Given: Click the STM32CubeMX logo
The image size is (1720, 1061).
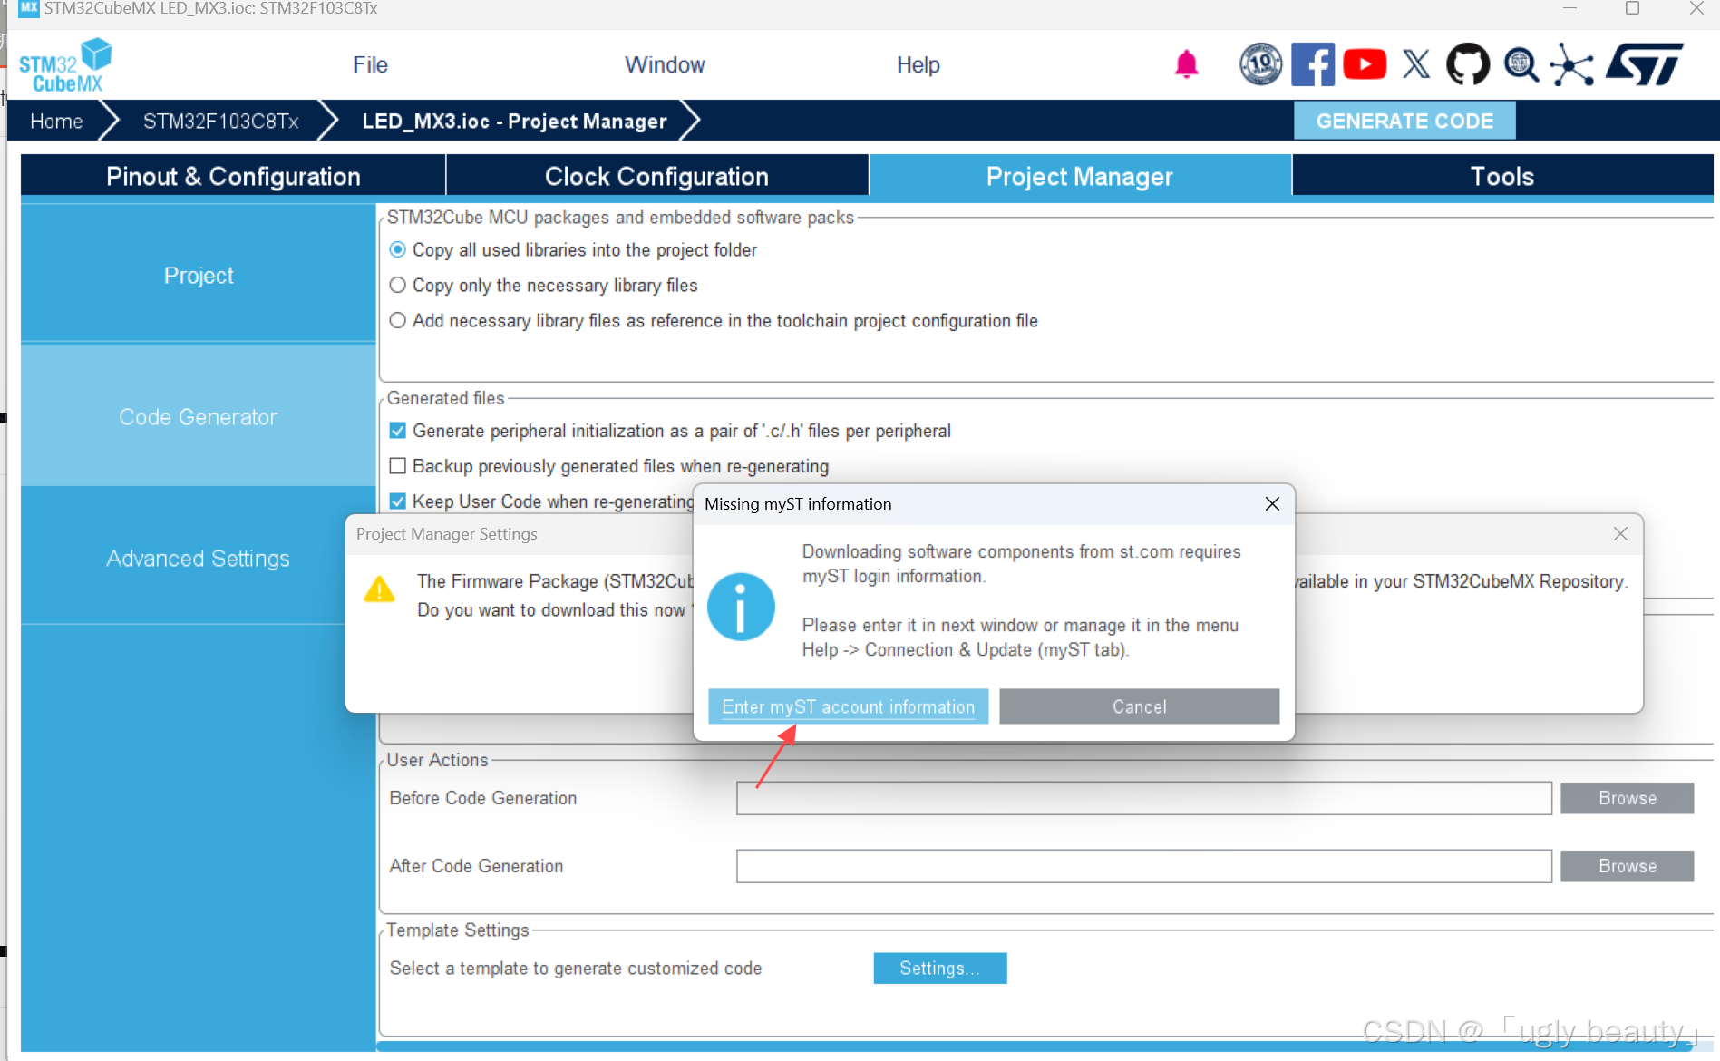Looking at the screenshot, I should (65, 65).
